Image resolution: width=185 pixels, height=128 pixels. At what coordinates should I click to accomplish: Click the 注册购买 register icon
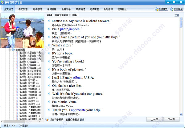(x=171, y=9)
